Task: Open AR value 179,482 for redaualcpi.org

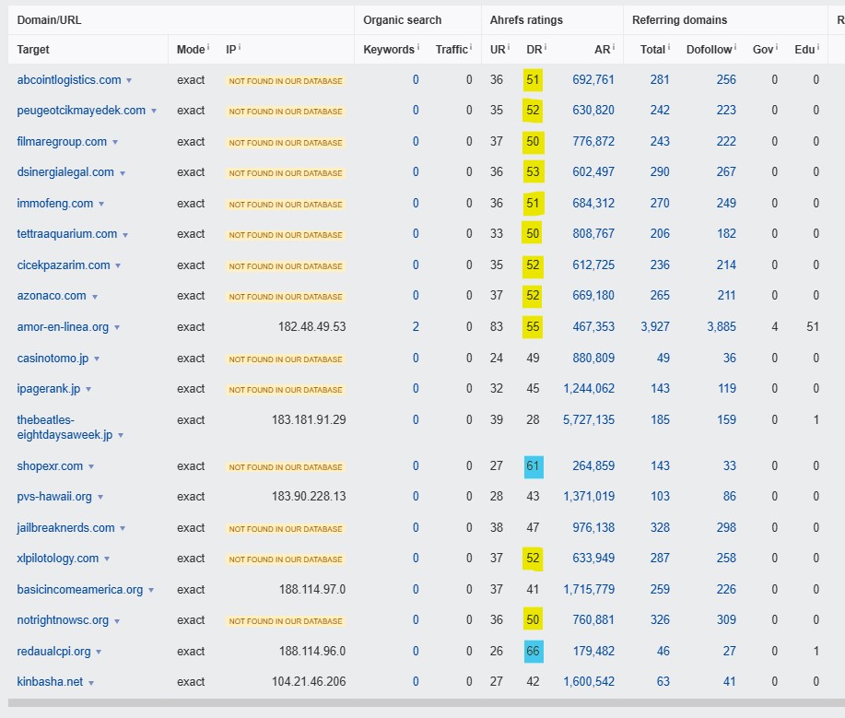Action: 593,651
